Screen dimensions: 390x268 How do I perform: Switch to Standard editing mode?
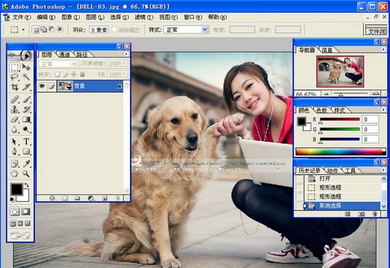pyautogui.click(x=14, y=212)
